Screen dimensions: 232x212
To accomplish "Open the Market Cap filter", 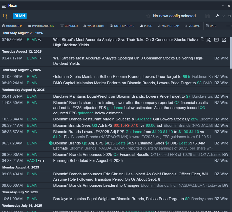I will [x=168, y=26].
